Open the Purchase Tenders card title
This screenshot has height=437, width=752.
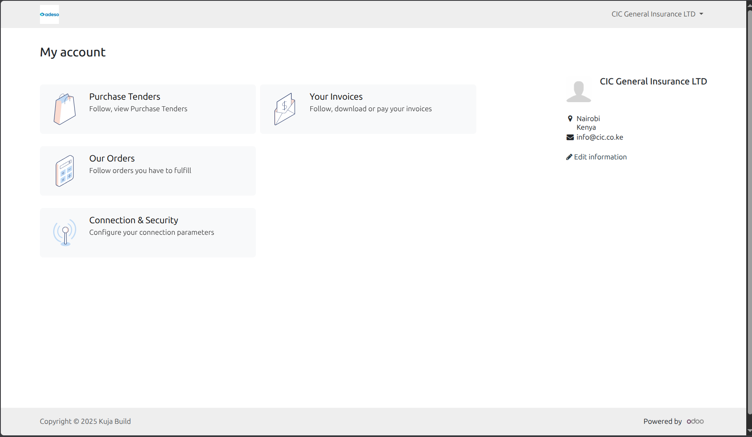(x=125, y=96)
